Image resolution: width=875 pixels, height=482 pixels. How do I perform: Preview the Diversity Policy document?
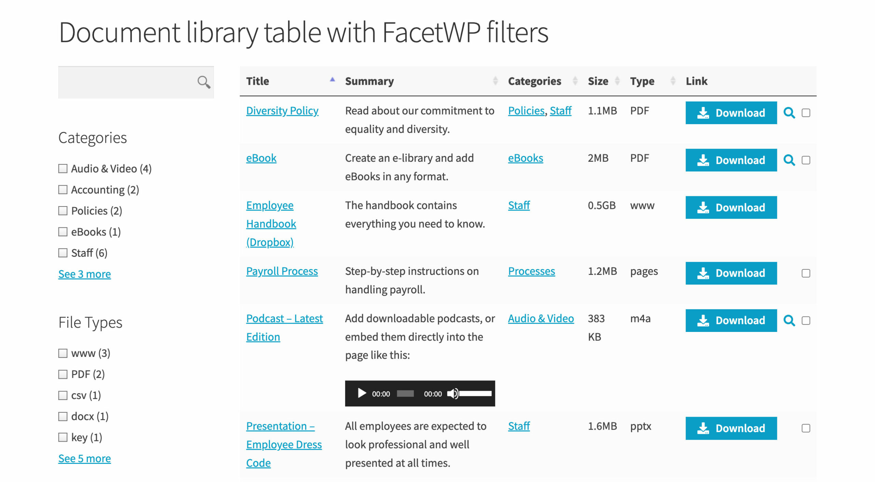(789, 113)
